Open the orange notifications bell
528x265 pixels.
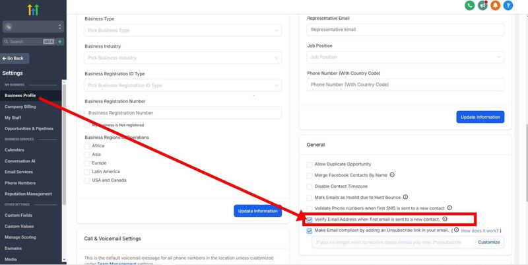[x=496, y=5]
